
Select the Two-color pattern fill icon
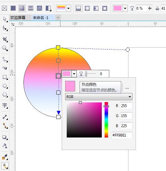(48, 8)
